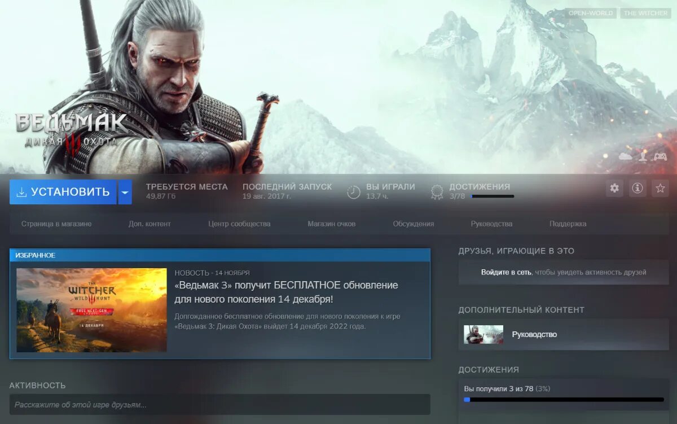Open the Witcher Wild Hunt news thumbnail
This screenshot has width=677, height=424.
pyautogui.click(x=91, y=310)
